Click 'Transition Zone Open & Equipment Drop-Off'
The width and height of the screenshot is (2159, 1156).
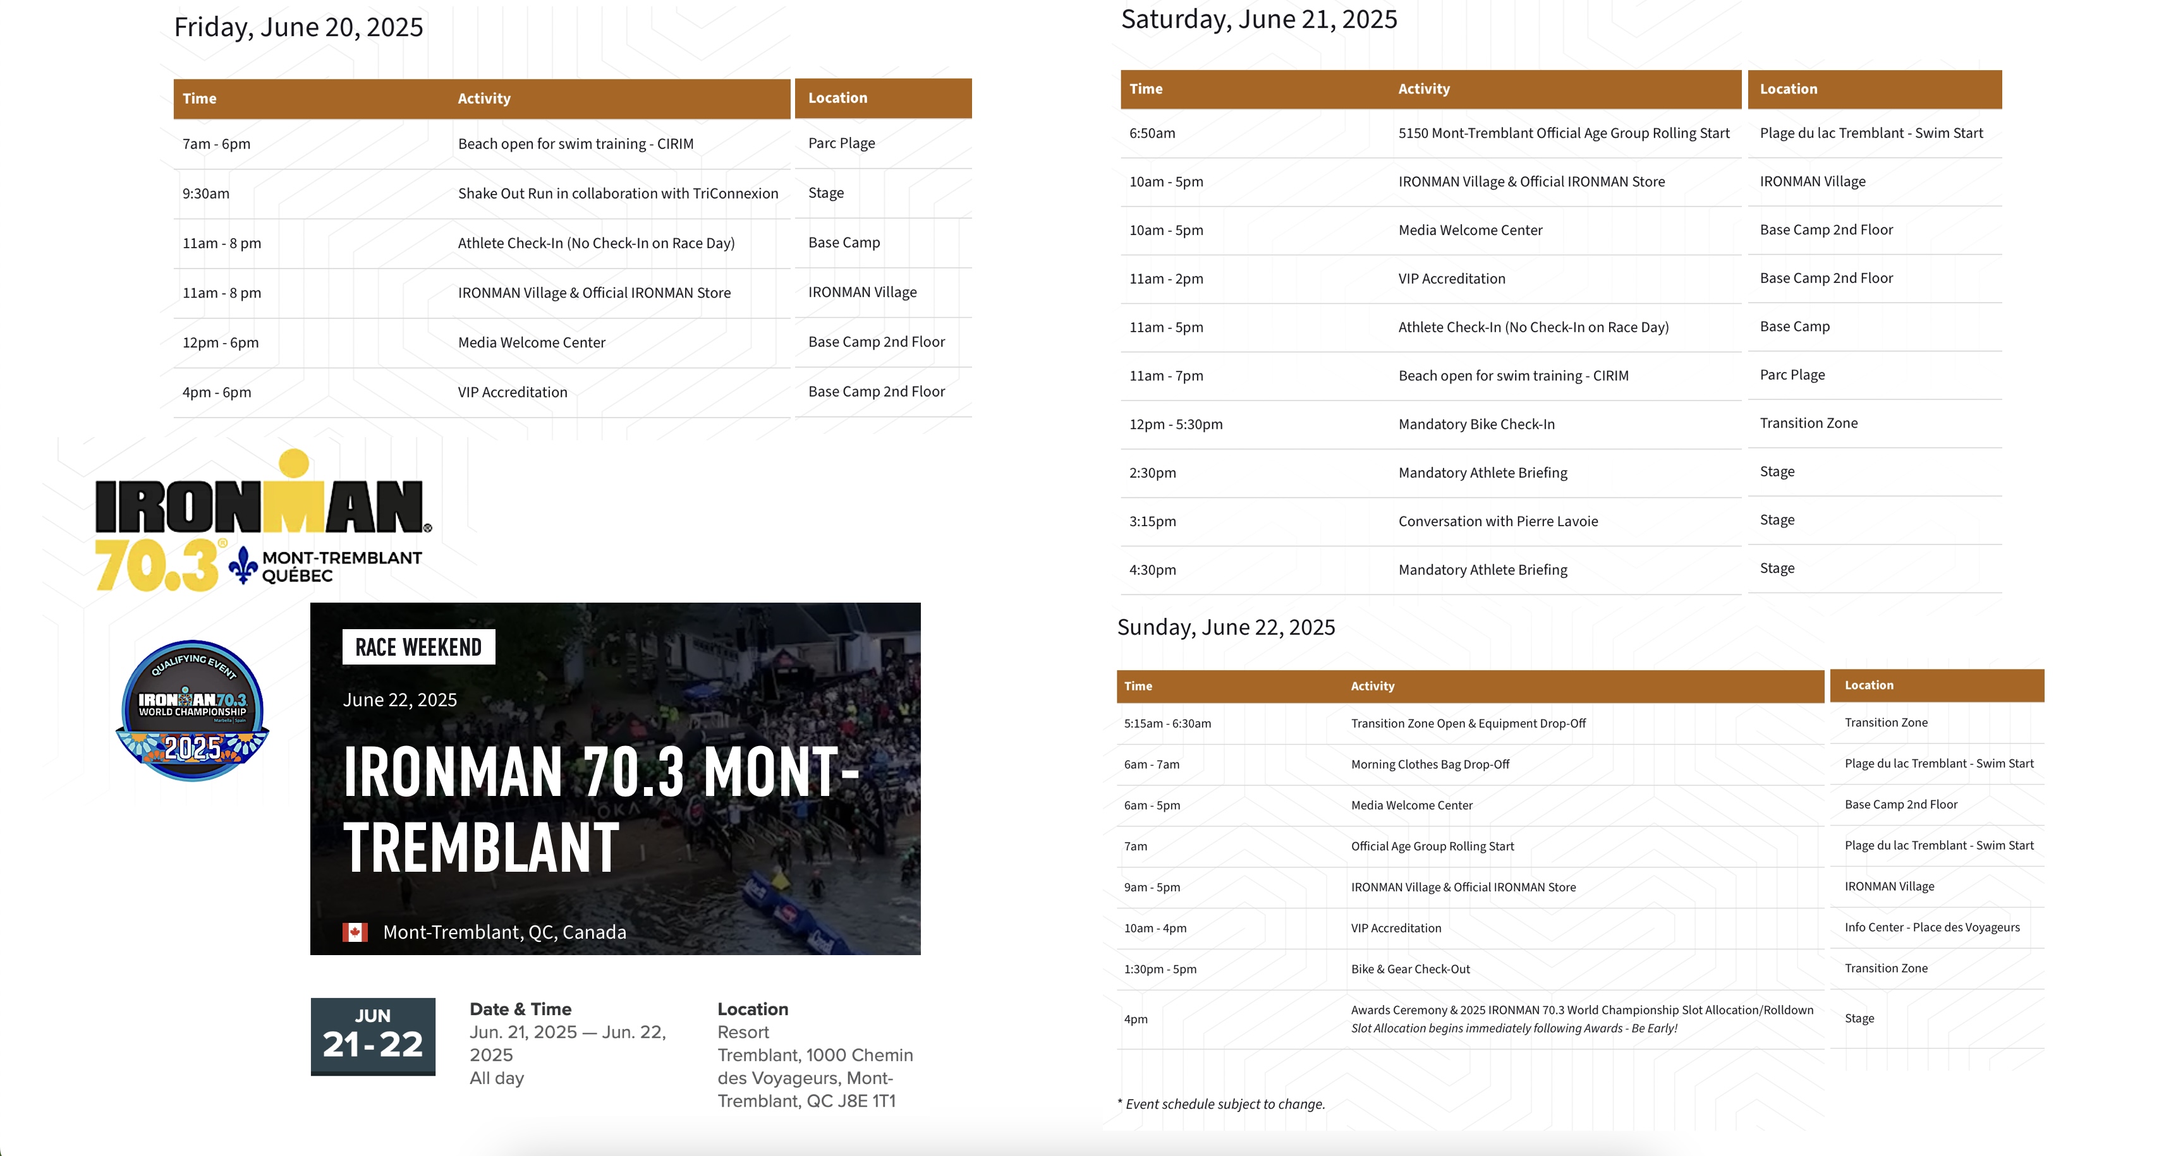click(1468, 724)
